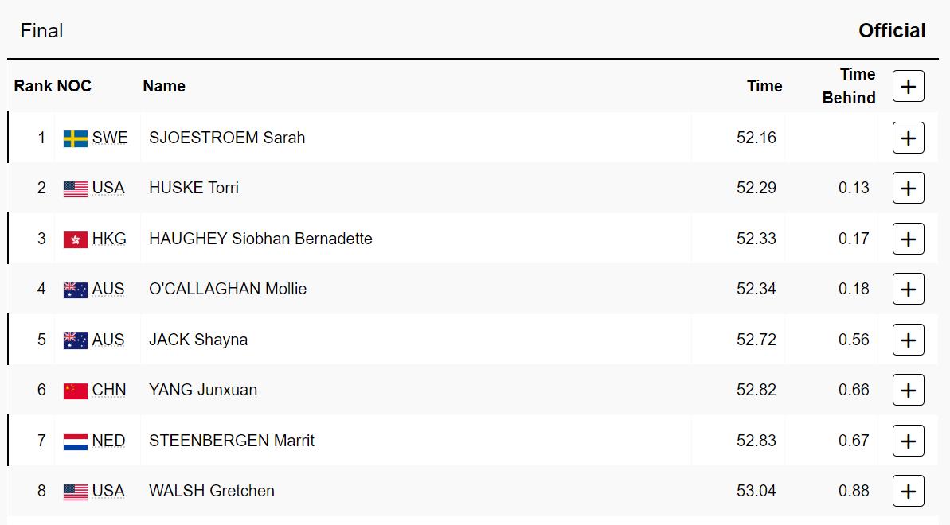Viewport: 950px width, 525px height.
Task: Click Australia flag beside O'CALLAGHAN Mollie
Action: pos(76,290)
